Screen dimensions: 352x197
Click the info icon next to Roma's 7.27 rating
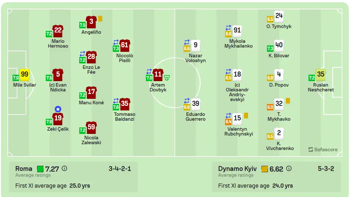click(64, 168)
